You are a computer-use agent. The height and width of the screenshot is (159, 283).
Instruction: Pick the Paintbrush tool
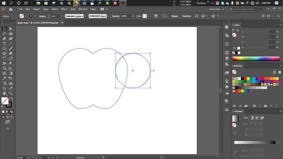pyautogui.click(x=11, y=49)
